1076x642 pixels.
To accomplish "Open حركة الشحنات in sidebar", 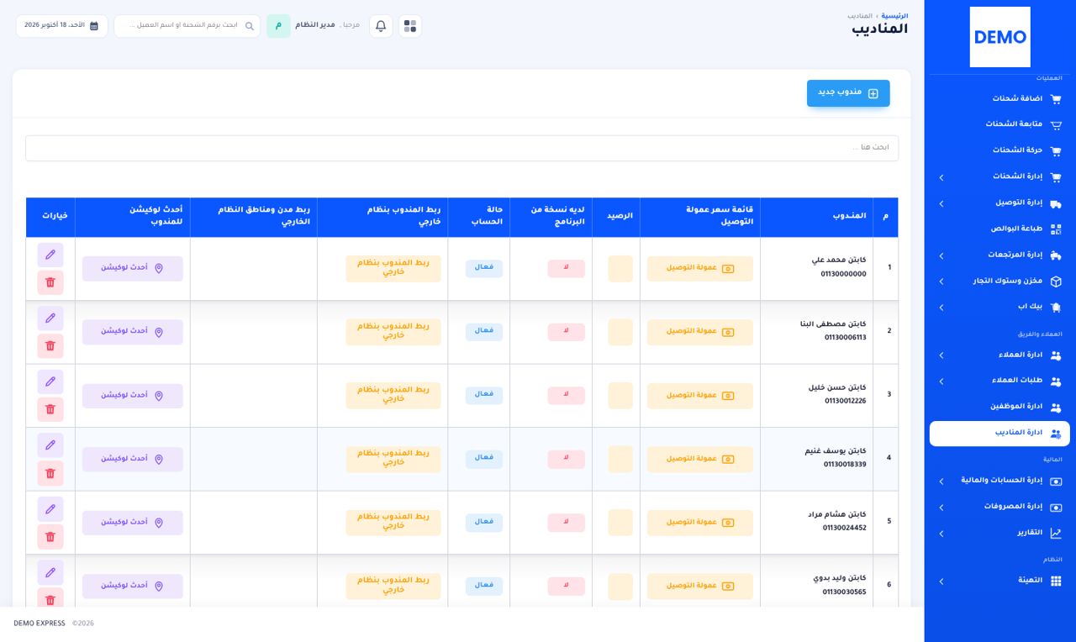I will [1000, 150].
